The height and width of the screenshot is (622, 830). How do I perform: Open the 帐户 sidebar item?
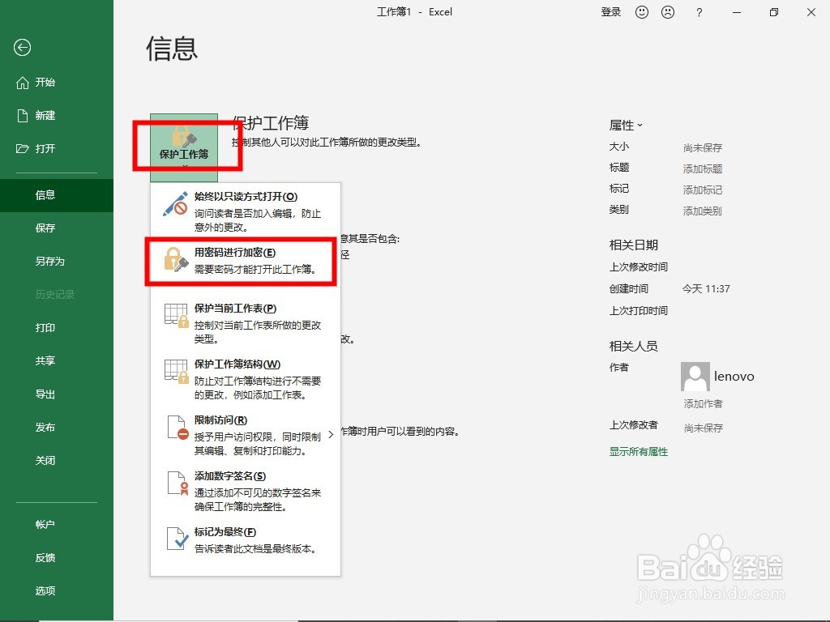point(57,525)
